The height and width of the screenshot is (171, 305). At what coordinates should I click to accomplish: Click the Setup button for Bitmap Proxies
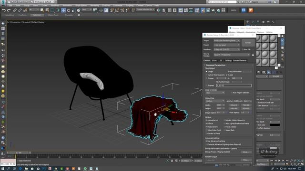tap(245, 152)
